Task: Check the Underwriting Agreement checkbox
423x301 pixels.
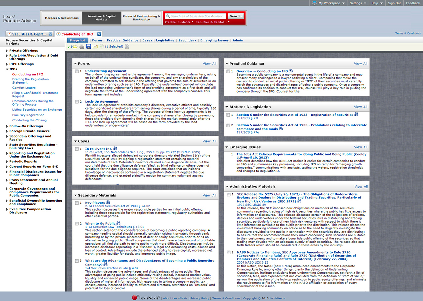Action: point(77,71)
